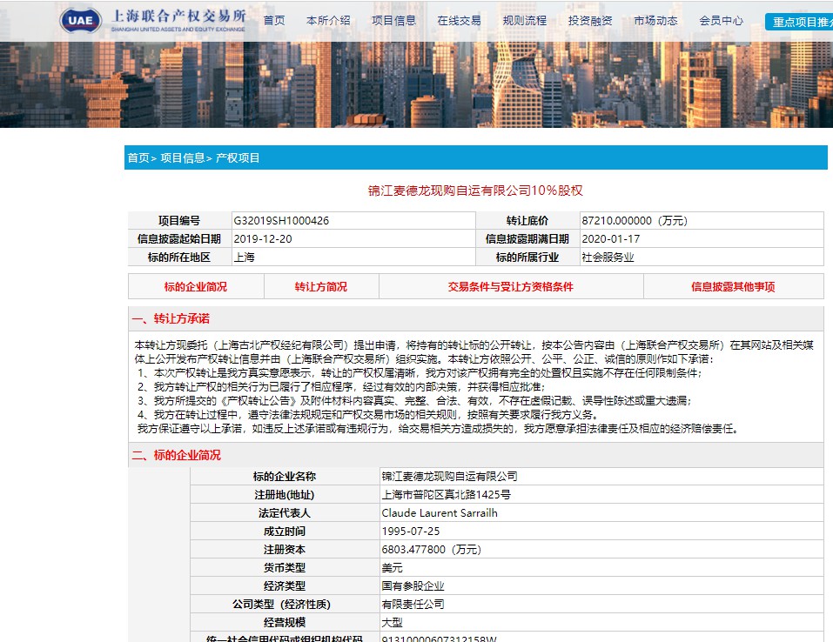Click the 产权项目 breadcrumb link

tap(238, 157)
